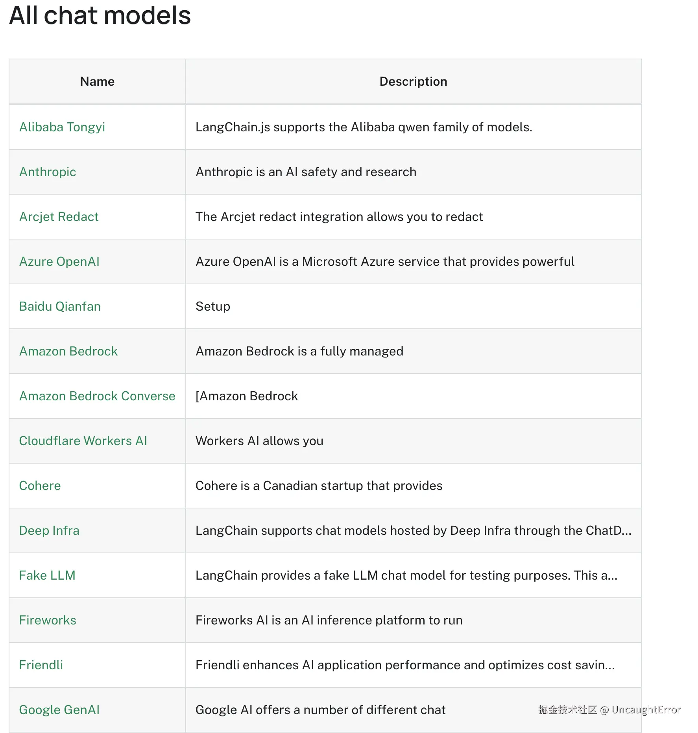Click the All chat models heading
The image size is (698, 733).
pos(100,16)
